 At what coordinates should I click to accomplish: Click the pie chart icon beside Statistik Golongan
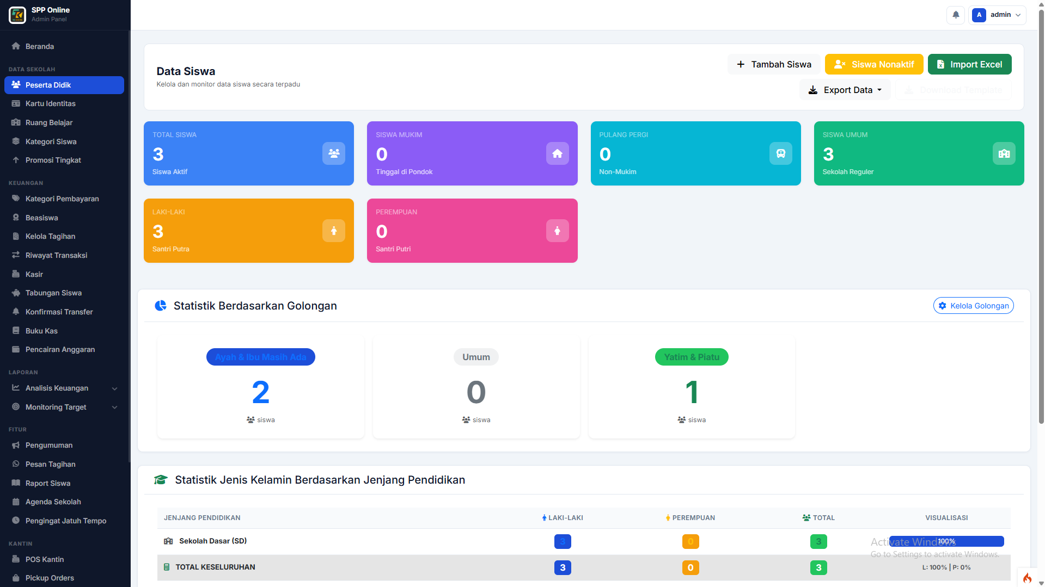pos(161,306)
